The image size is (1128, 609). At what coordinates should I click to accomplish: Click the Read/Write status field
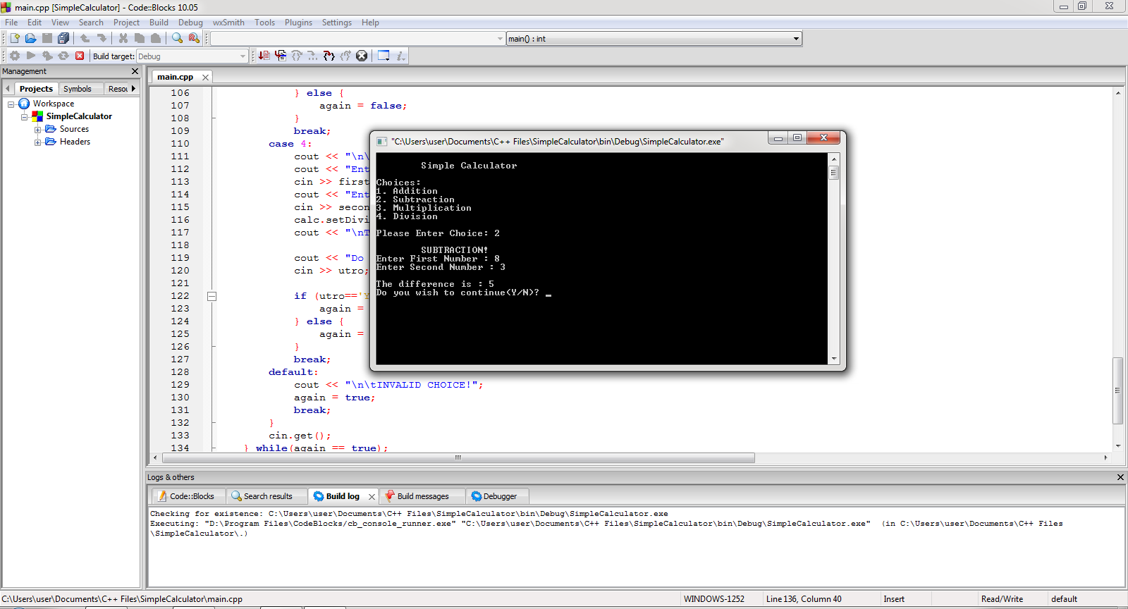pos(1002,599)
